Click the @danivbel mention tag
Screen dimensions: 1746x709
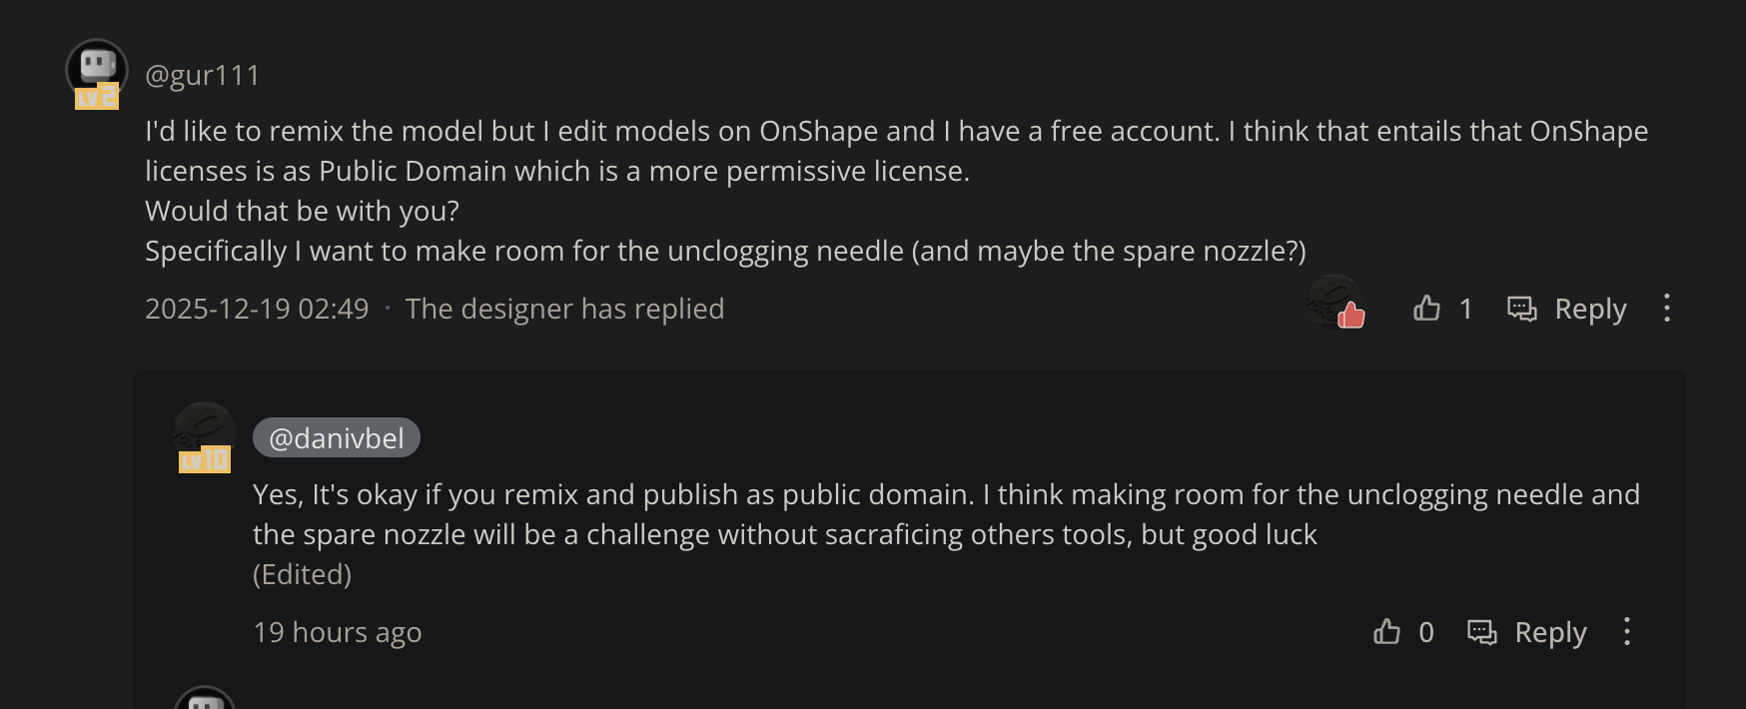point(337,438)
